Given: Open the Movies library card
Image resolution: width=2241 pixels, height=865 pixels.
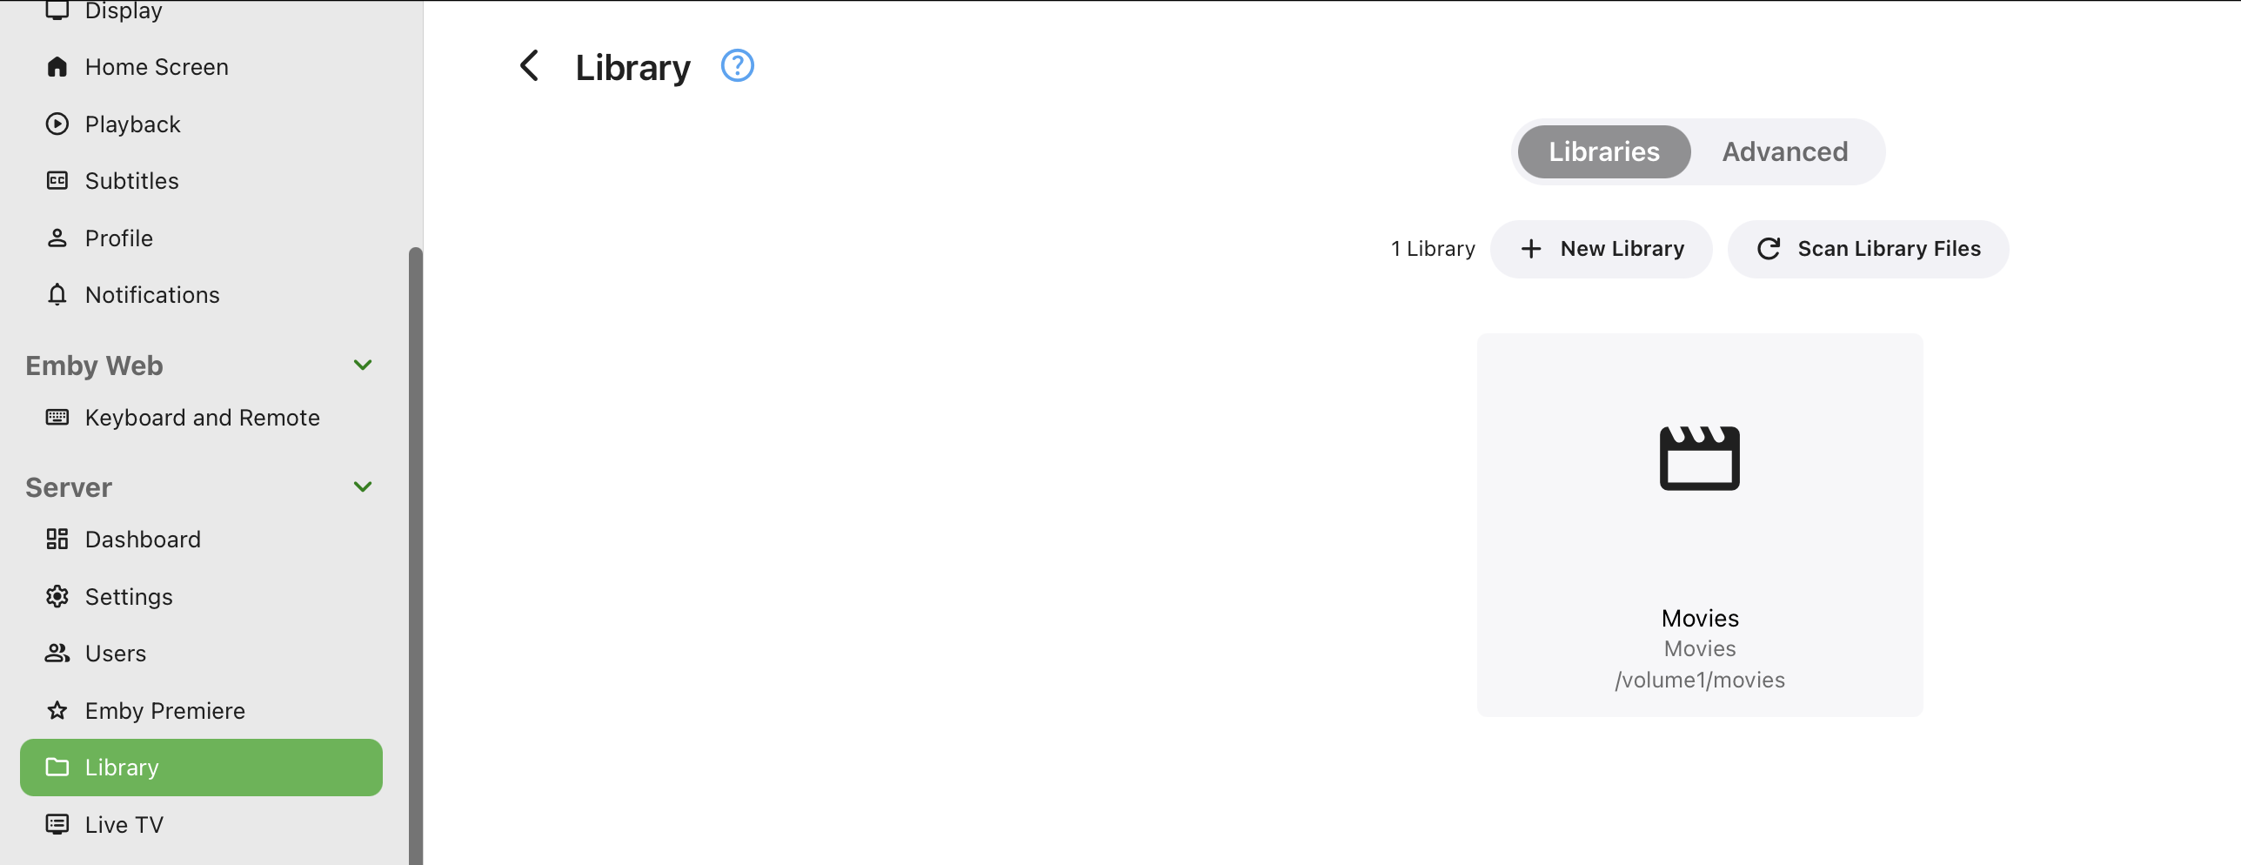Looking at the screenshot, I should pyautogui.click(x=1700, y=525).
